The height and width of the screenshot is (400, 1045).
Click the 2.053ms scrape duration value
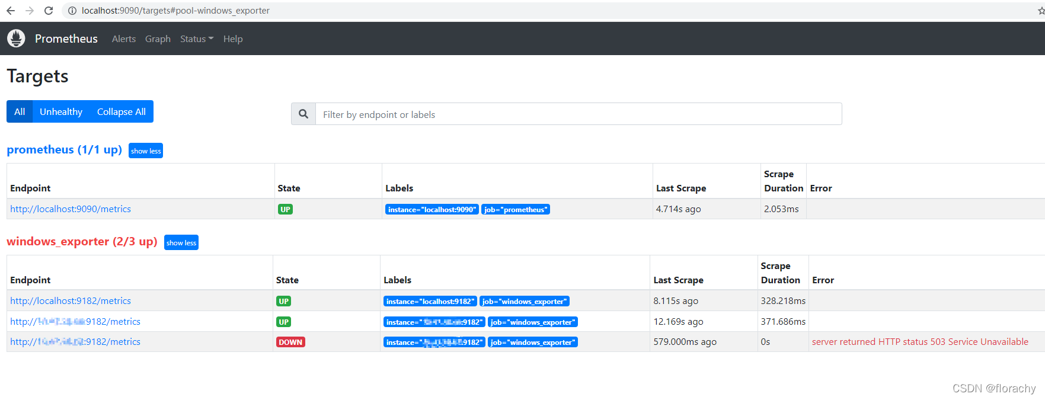pos(781,209)
